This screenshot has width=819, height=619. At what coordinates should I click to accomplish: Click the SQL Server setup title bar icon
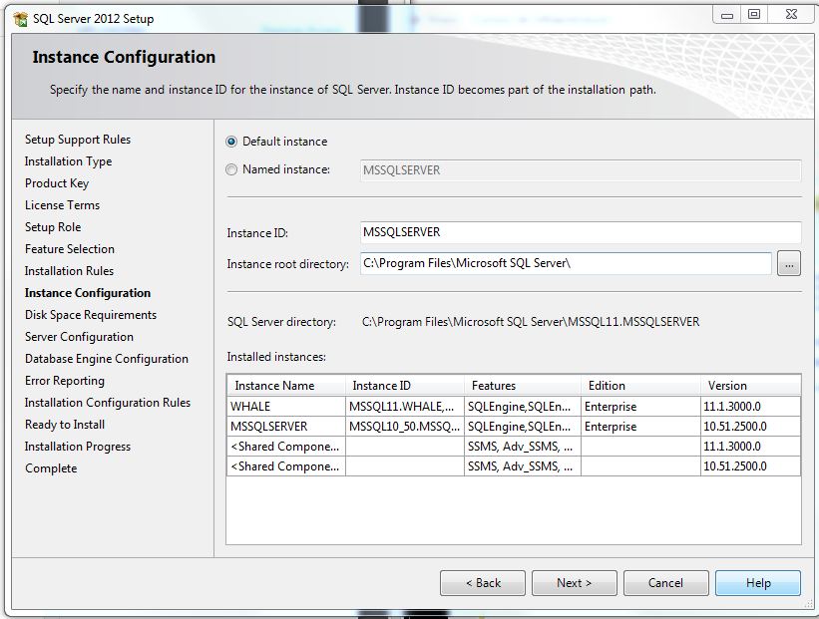click(20, 19)
